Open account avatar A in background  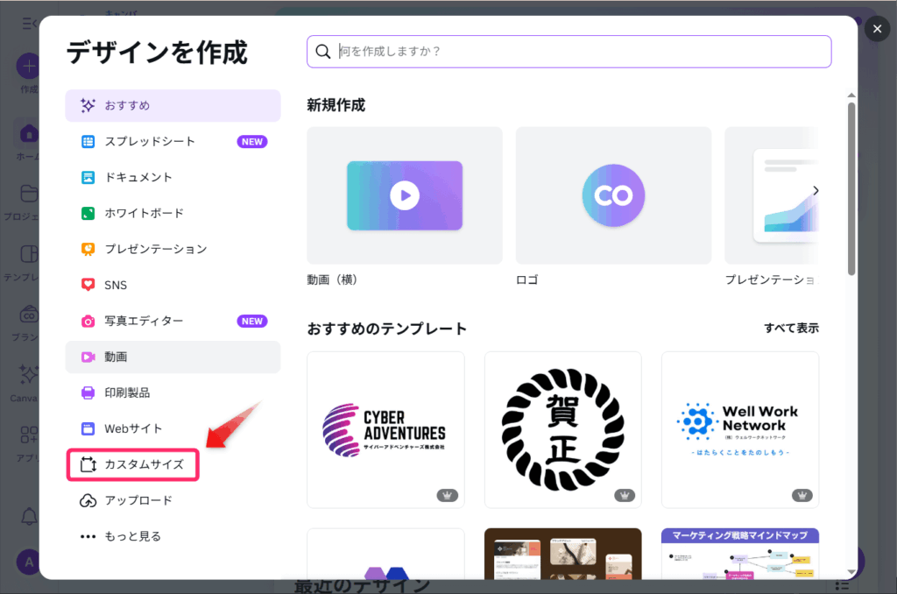click(x=28, y=562)
